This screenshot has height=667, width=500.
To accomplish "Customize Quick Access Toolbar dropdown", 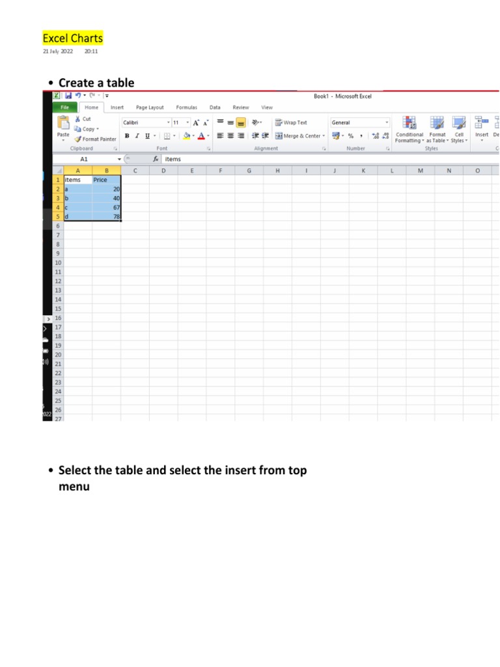I will [x=107, y=96].
